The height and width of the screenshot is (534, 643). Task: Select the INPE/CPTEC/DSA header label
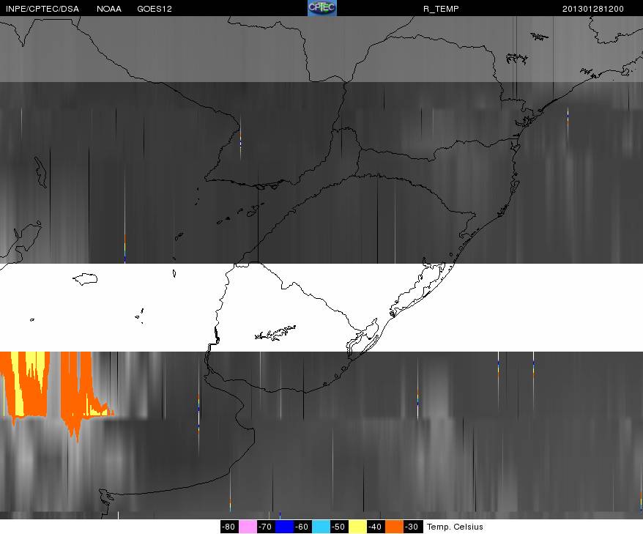tap(42, 9)
